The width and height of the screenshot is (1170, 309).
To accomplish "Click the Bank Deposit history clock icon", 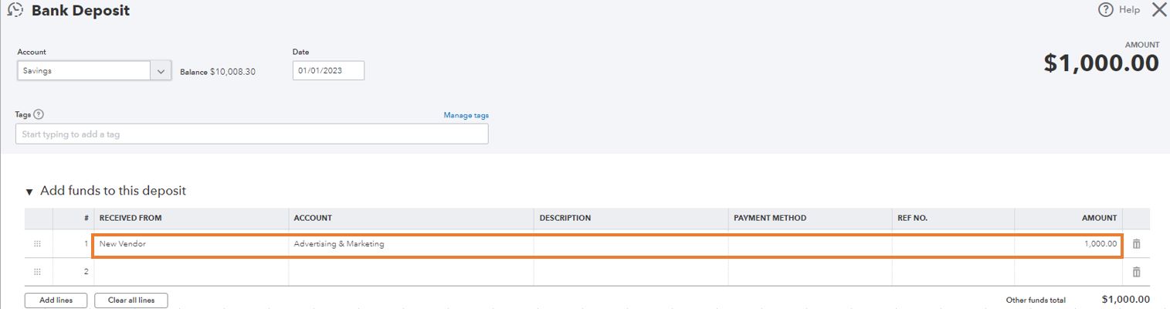I will click(x=15, y=11).
